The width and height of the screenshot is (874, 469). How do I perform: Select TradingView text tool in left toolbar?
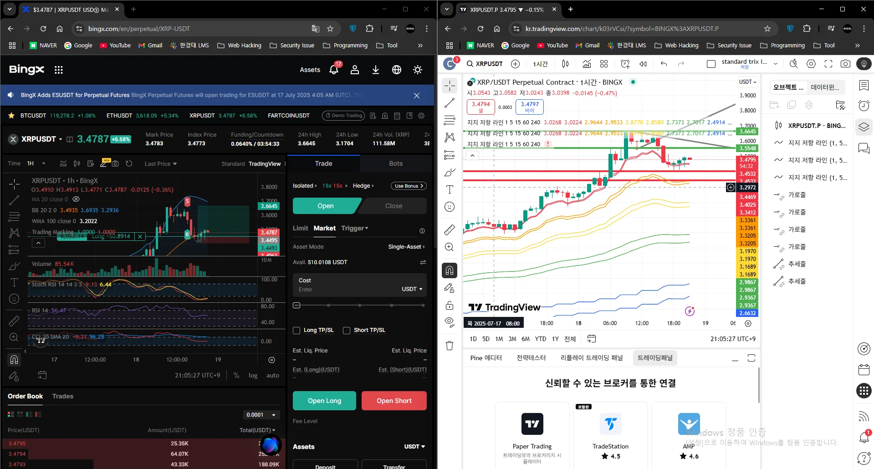click(450, 189)
